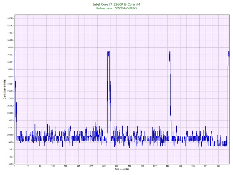Image resolution: width=233 pixels, height=175 pixels.
Task: Click the 3680.7 y-axis value
Action: pos(10,55)
